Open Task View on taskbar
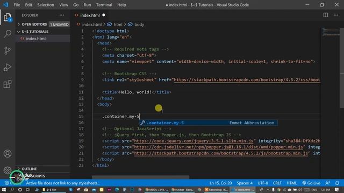This screenshot has width=344, height=193. pos(28,190)
